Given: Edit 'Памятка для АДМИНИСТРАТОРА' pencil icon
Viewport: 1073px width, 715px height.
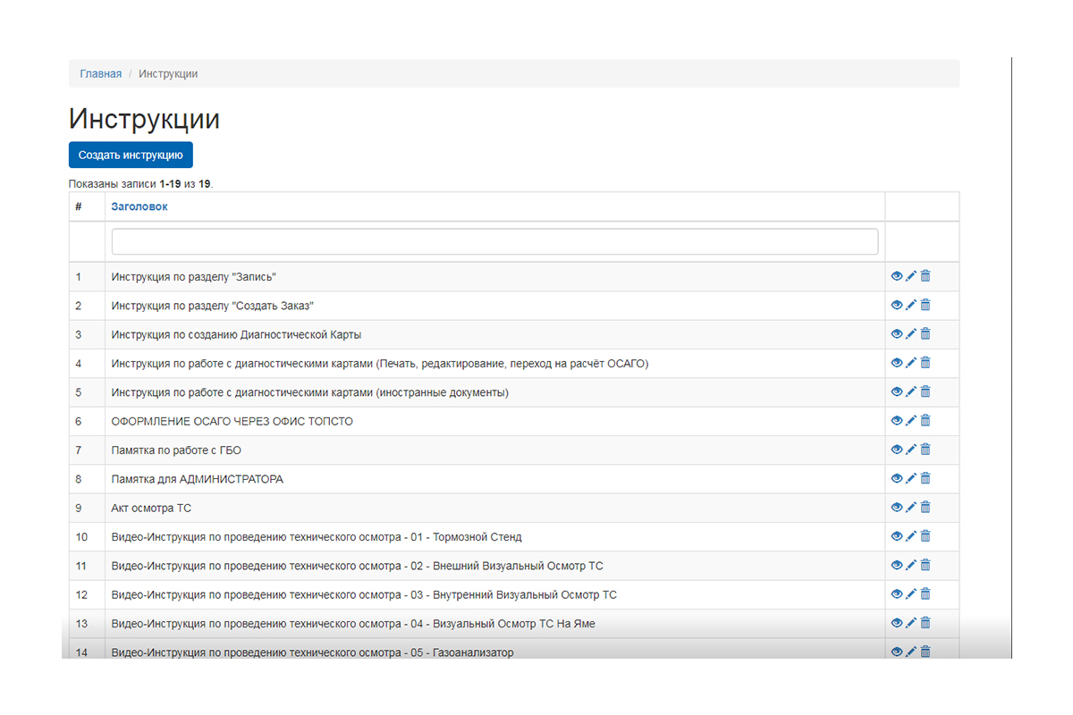Looking at the screenshot, I should coord(911,478).
